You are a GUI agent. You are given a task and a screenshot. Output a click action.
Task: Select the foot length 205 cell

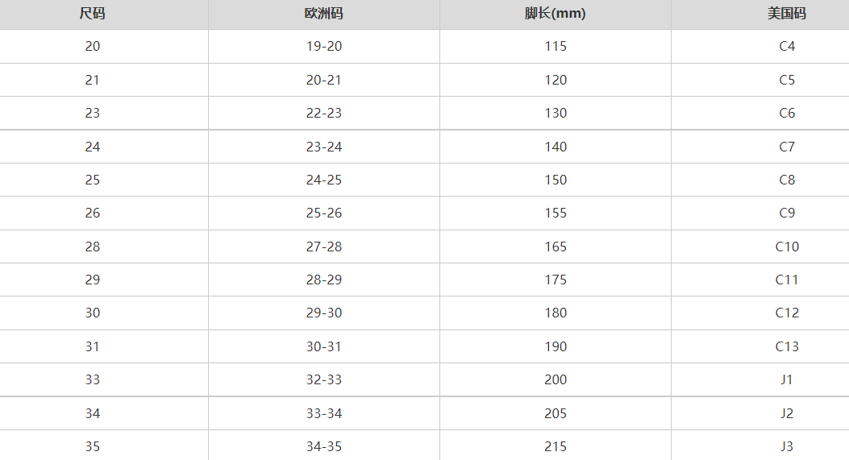[x=556, y=413]
